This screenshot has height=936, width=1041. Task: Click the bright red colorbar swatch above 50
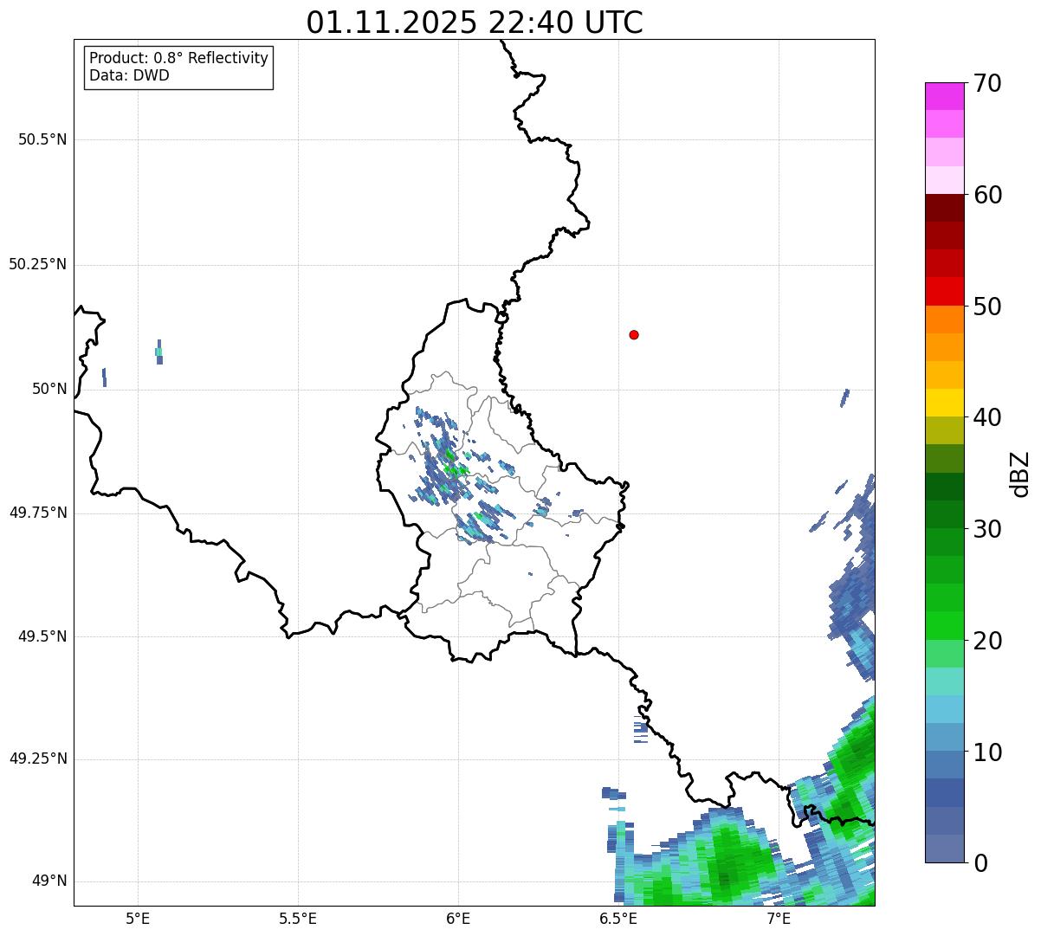coord(944,291)
